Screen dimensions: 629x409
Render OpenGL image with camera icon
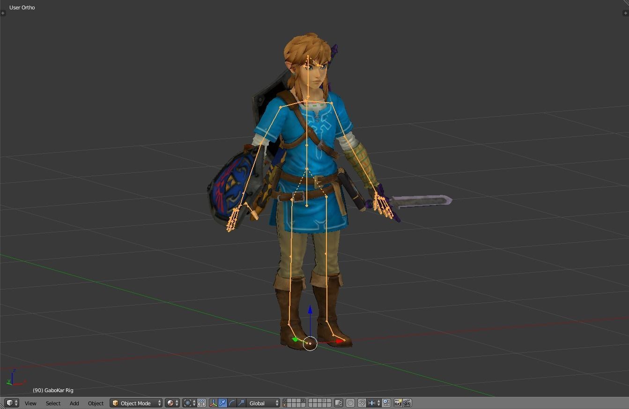(398, 403)
